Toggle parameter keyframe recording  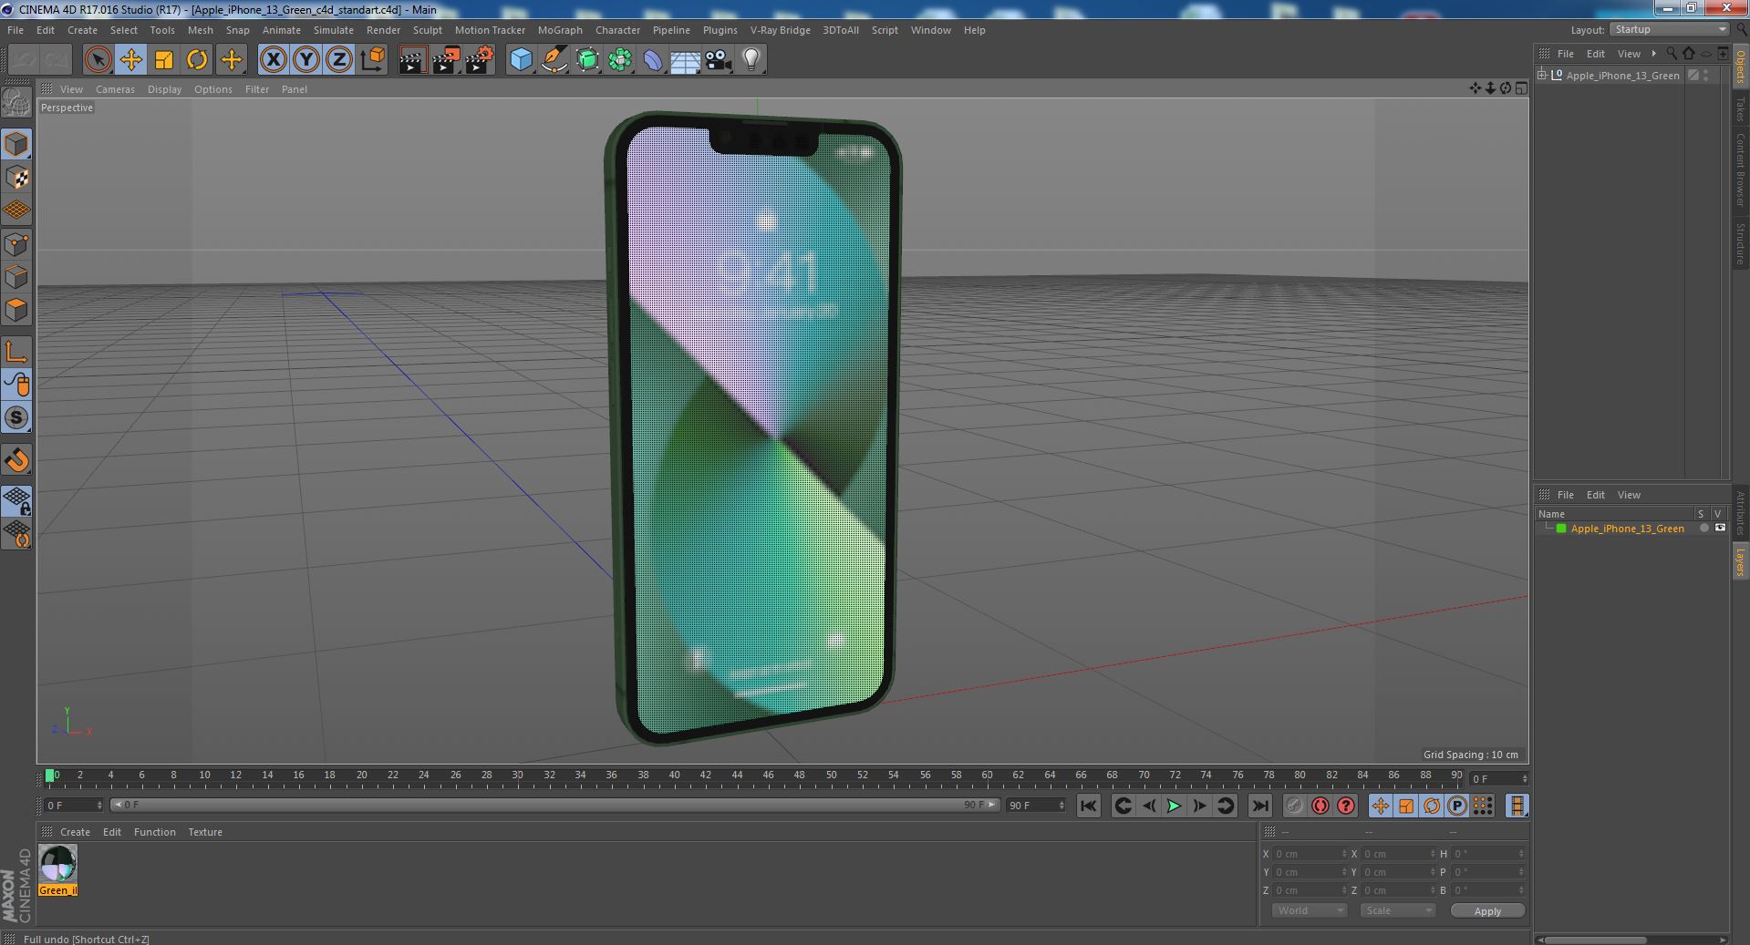click(x=1457, y=806)
